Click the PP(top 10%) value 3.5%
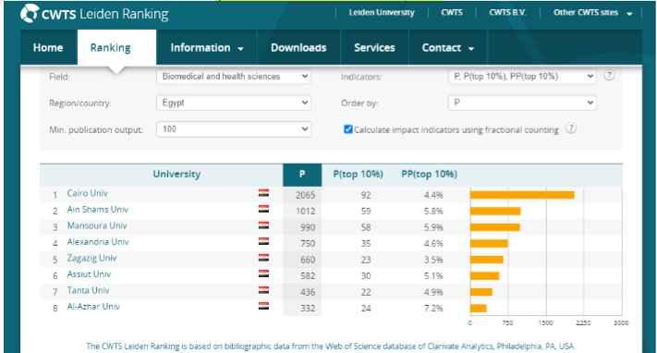The image size is (657, 353). [433, 260]
